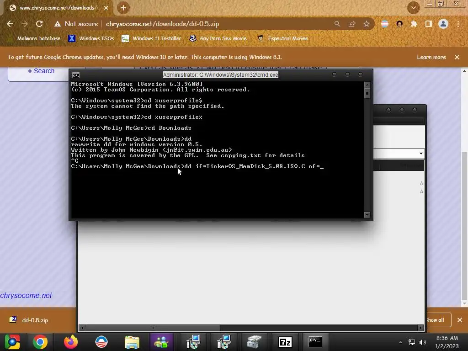This screenshot has height=351, width=468.
Task: Open Google Chrome from the taskbar
Action: (x=40, y=342)
